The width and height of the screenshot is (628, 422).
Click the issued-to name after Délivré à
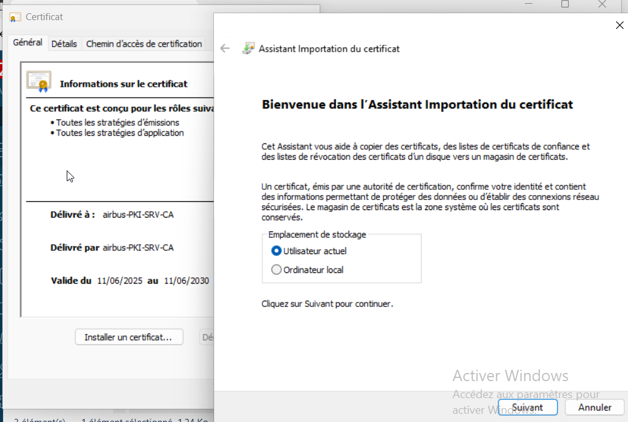click(x=138, y=215)
